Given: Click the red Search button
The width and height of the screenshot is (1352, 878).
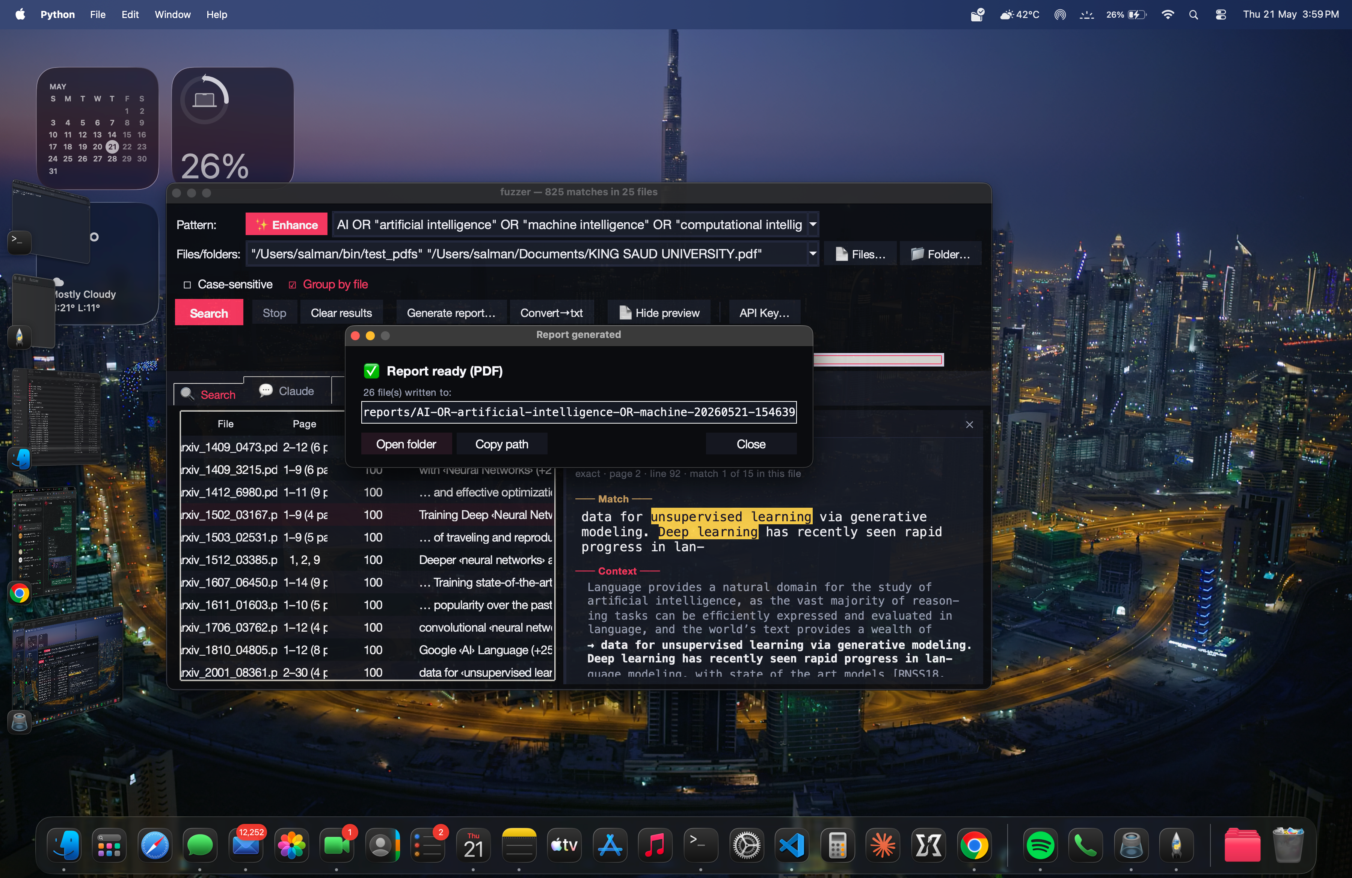Looking at the screenshot, I should [209, 313].
